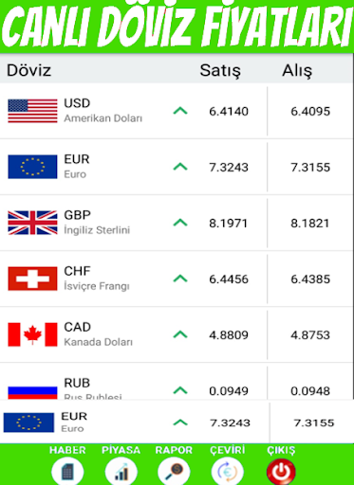354x485 pixels.
Task: Open the HABER news icon
Action: click(67, 471)
